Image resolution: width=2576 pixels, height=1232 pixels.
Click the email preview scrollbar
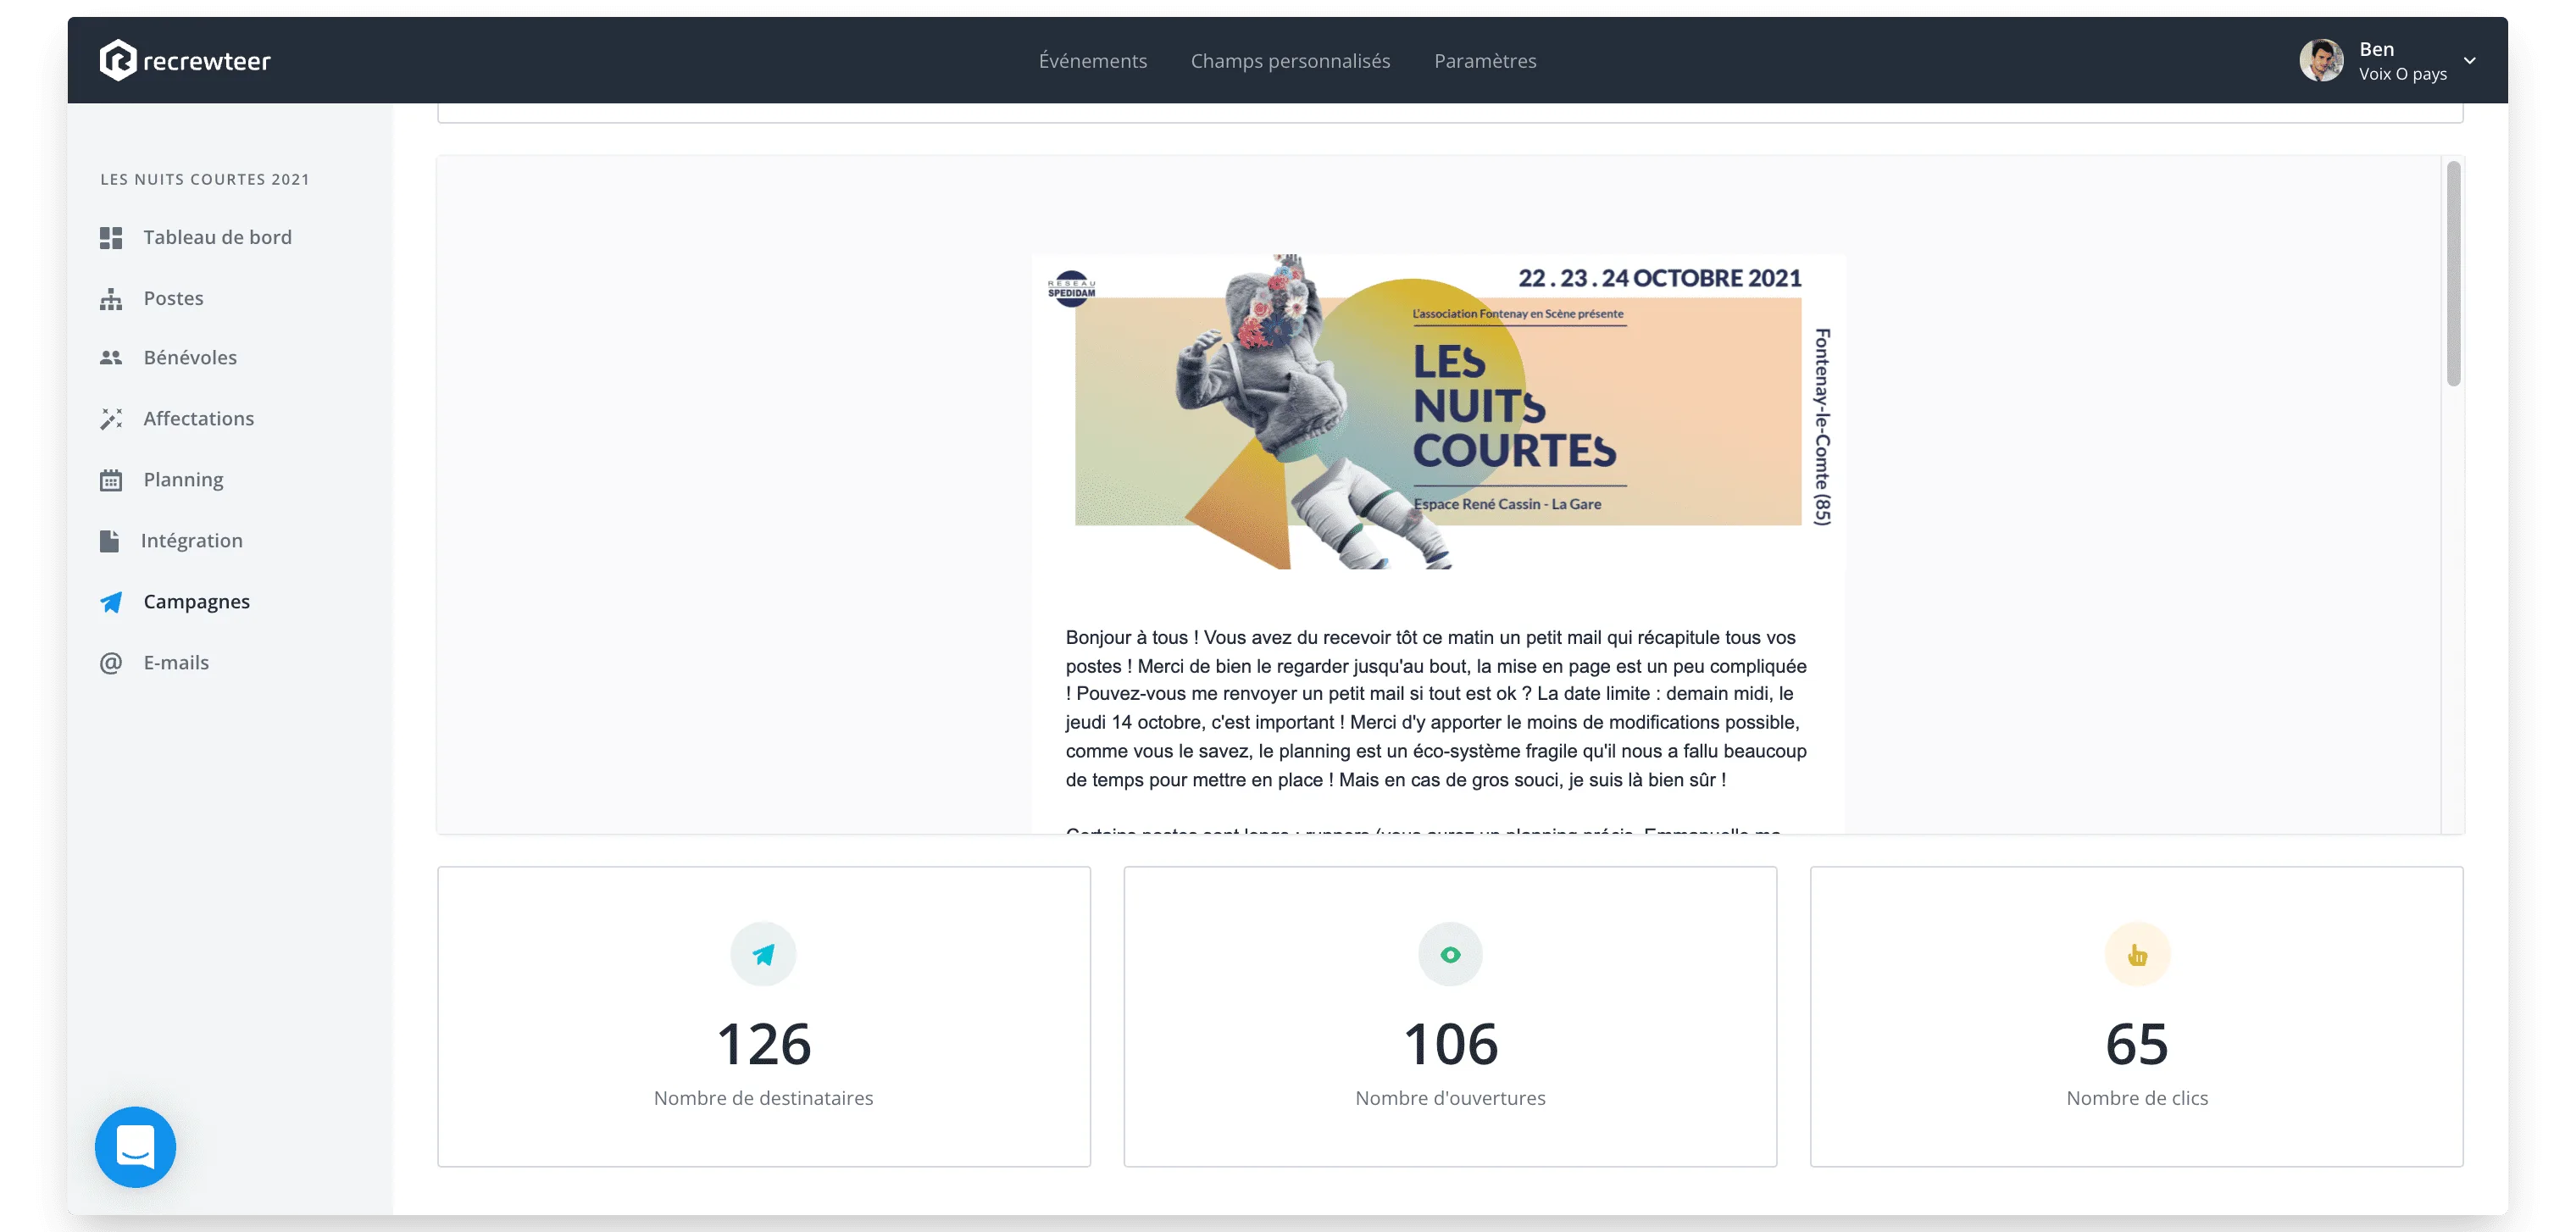[x=2453, y=273]
